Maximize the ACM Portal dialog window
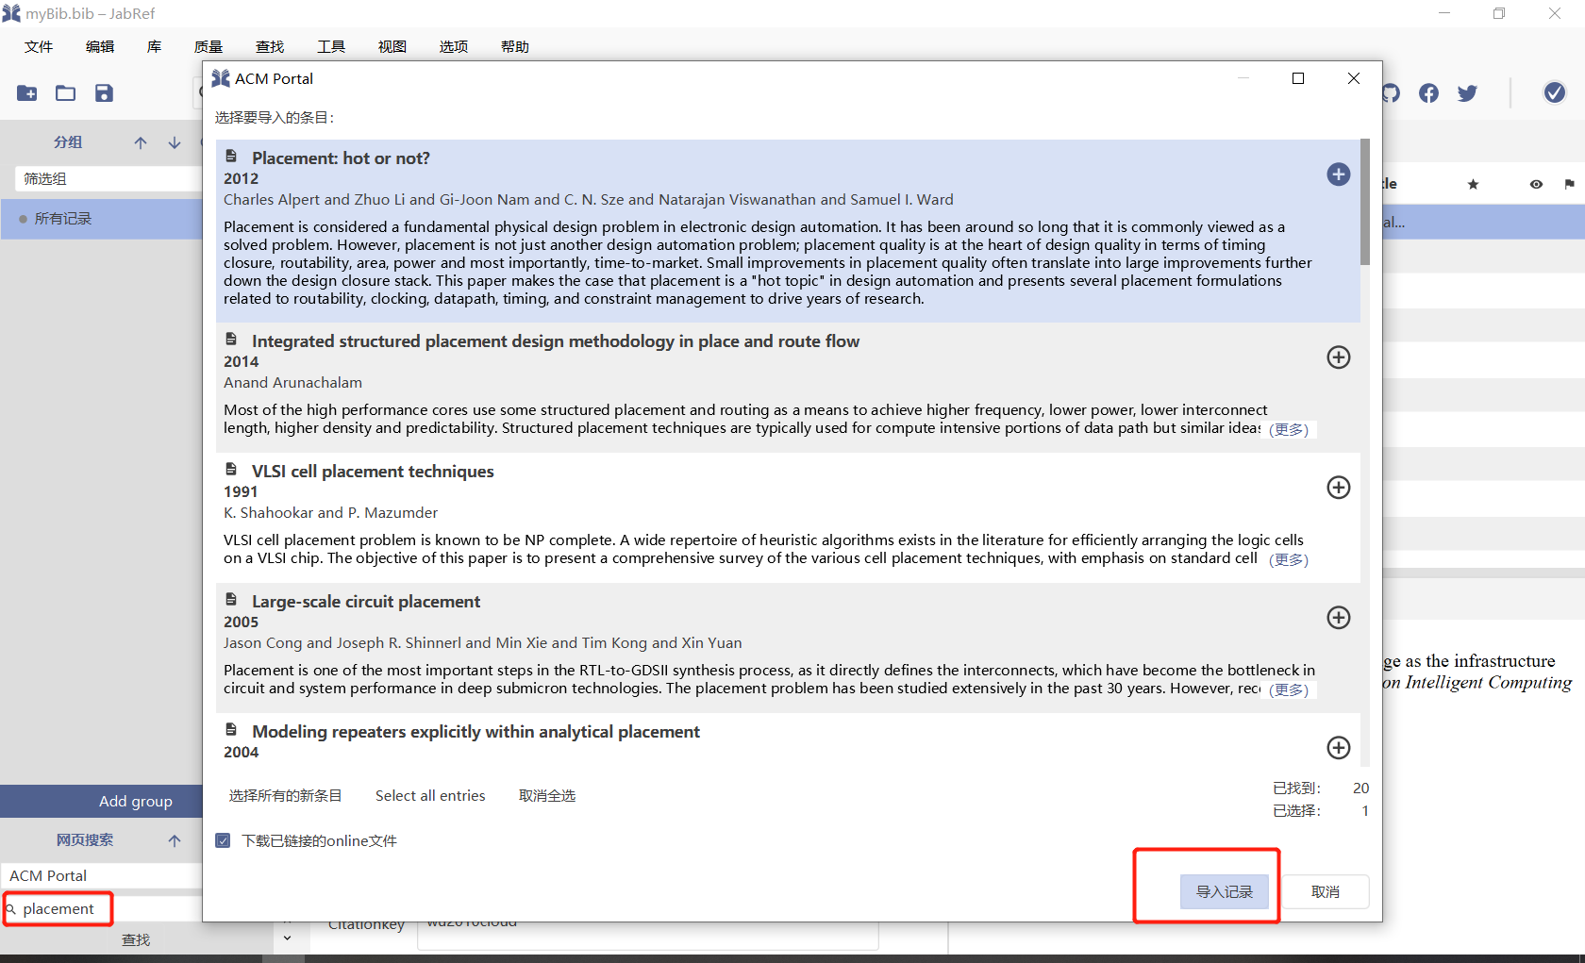Viewport: 1585px width, 963px height. 1298,78
